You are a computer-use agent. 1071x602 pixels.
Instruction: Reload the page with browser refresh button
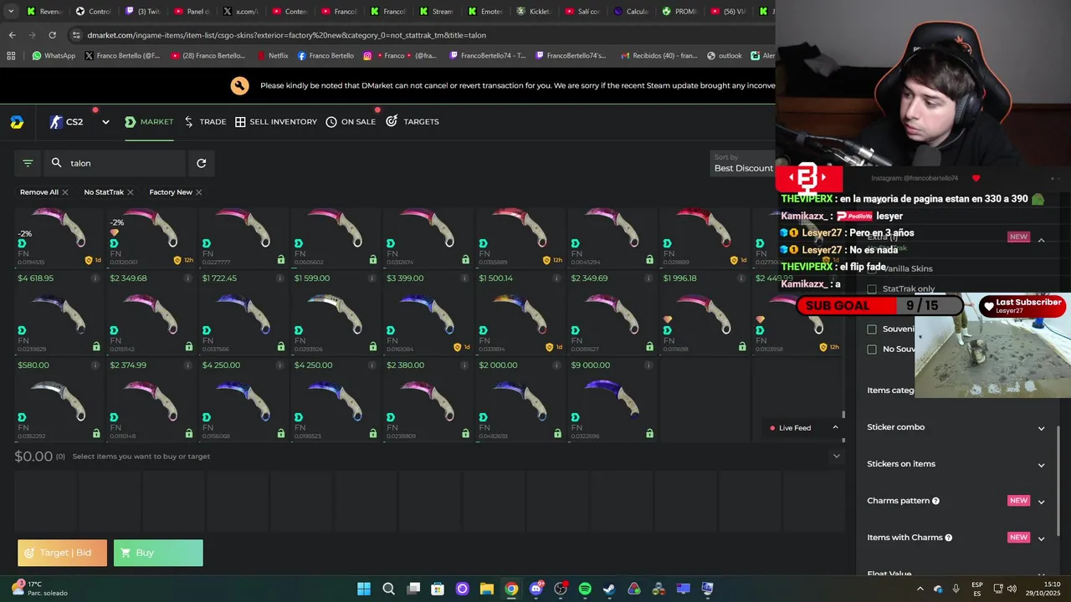(x=52, y=35)
